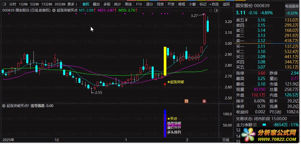
Task: Click the 跌停 2.94 value
Action: coord(295,73)
